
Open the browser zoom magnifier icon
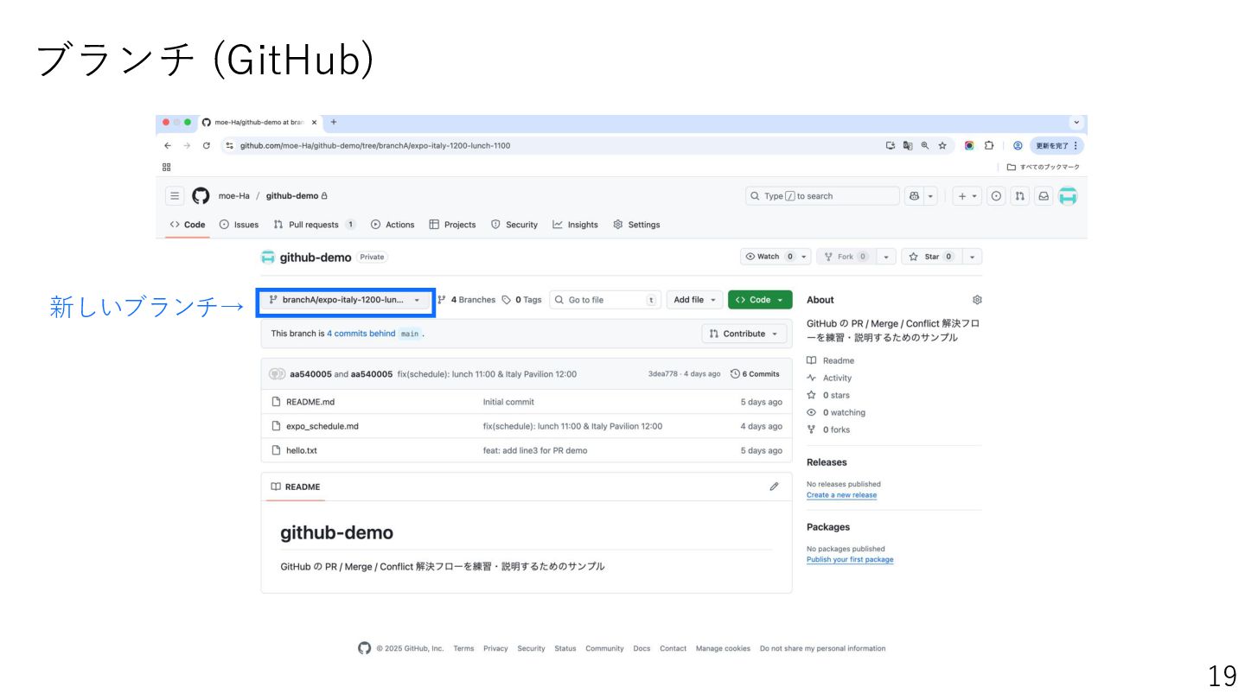(x=925, y=145)
